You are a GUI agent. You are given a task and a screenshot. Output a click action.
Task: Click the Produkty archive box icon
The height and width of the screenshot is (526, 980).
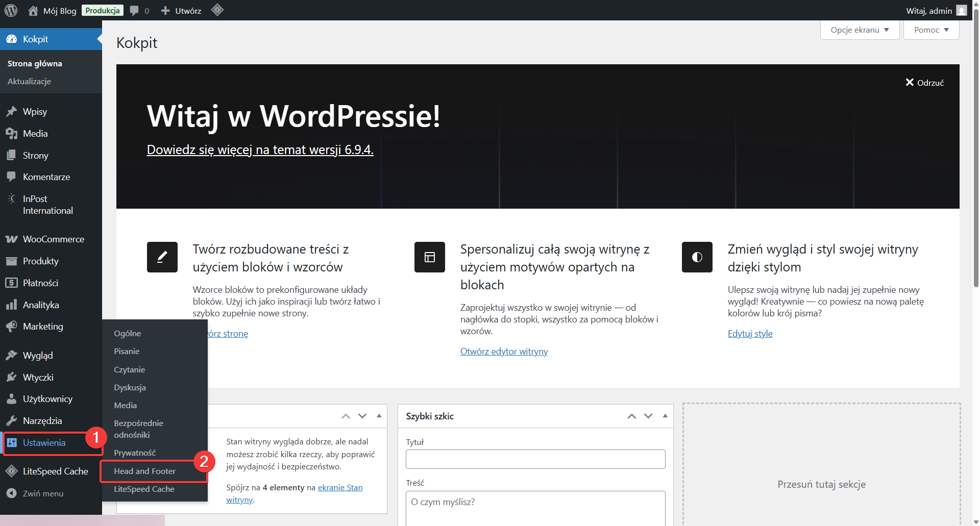pyautogui.click(x=11, y=261)
